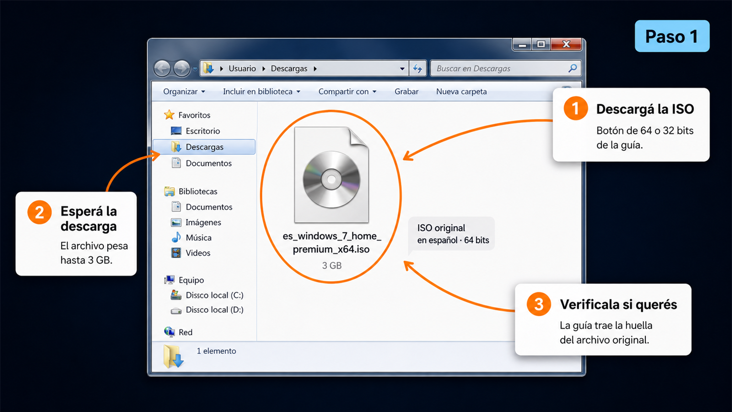
Task: Click the magnifier icon in search box
Action: pyautogui.click(x=572, y=68)
